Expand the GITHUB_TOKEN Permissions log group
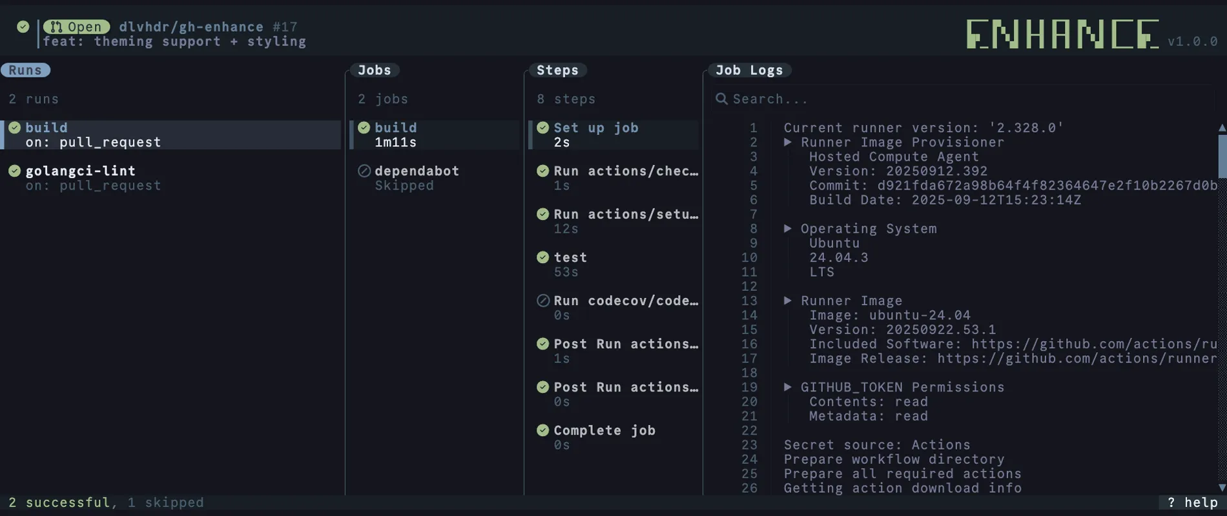1227x516 pixels. coord(788,388)
